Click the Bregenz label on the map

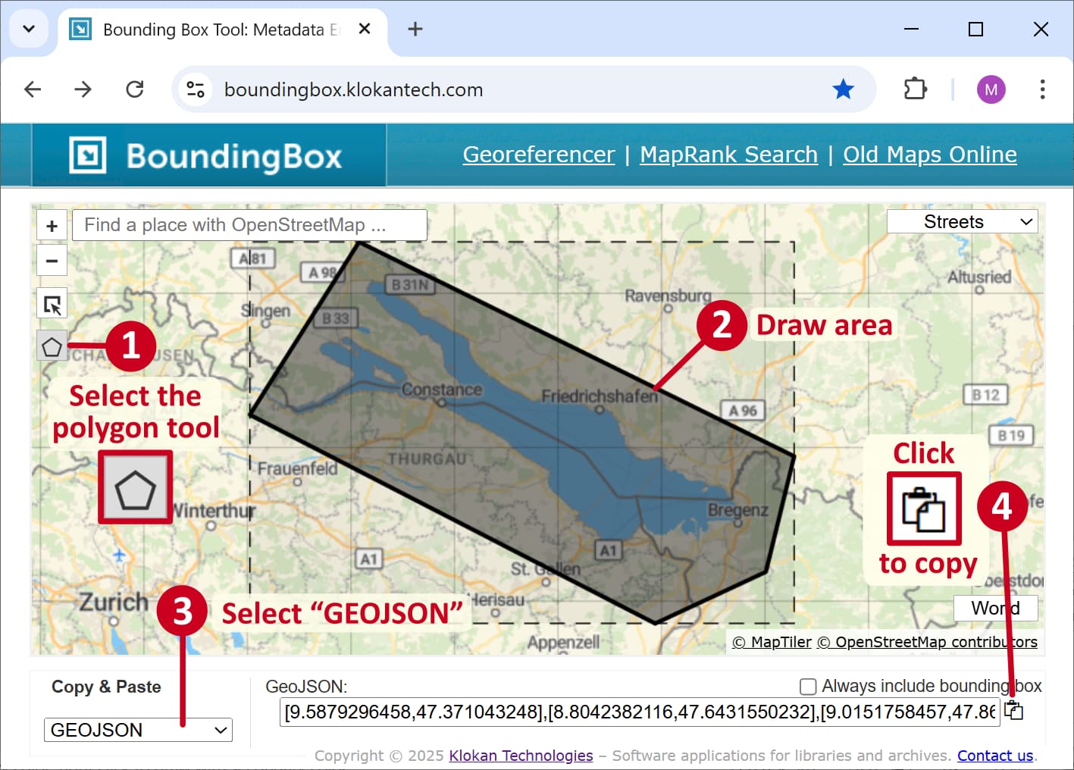(737, 510)
